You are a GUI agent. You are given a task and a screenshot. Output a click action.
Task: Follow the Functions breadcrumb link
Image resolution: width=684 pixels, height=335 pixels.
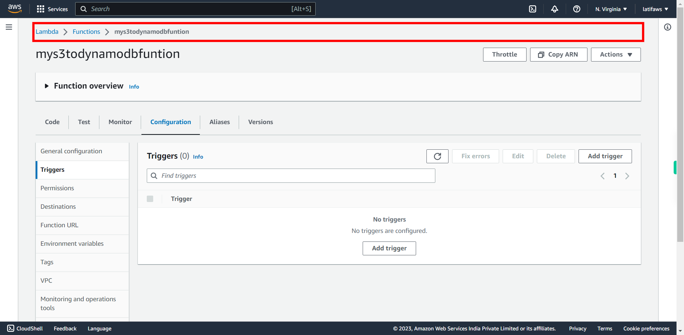click(x=86, y=32)
